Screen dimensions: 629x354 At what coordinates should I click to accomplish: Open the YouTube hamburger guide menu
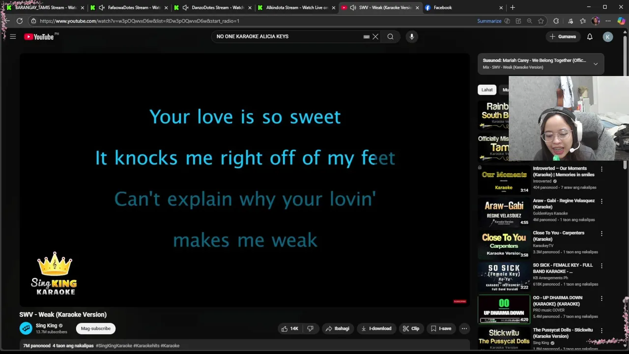[13, 36]
